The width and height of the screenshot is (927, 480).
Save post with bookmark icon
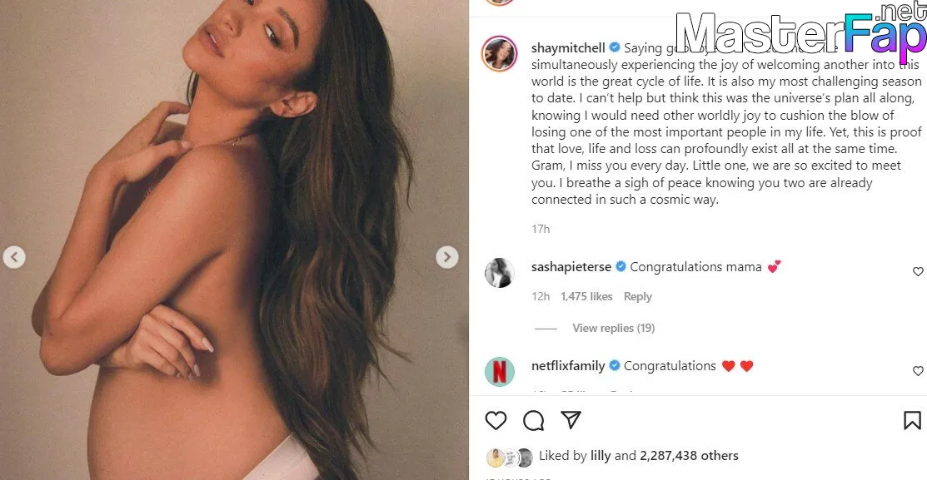click(x=912, y=421)
